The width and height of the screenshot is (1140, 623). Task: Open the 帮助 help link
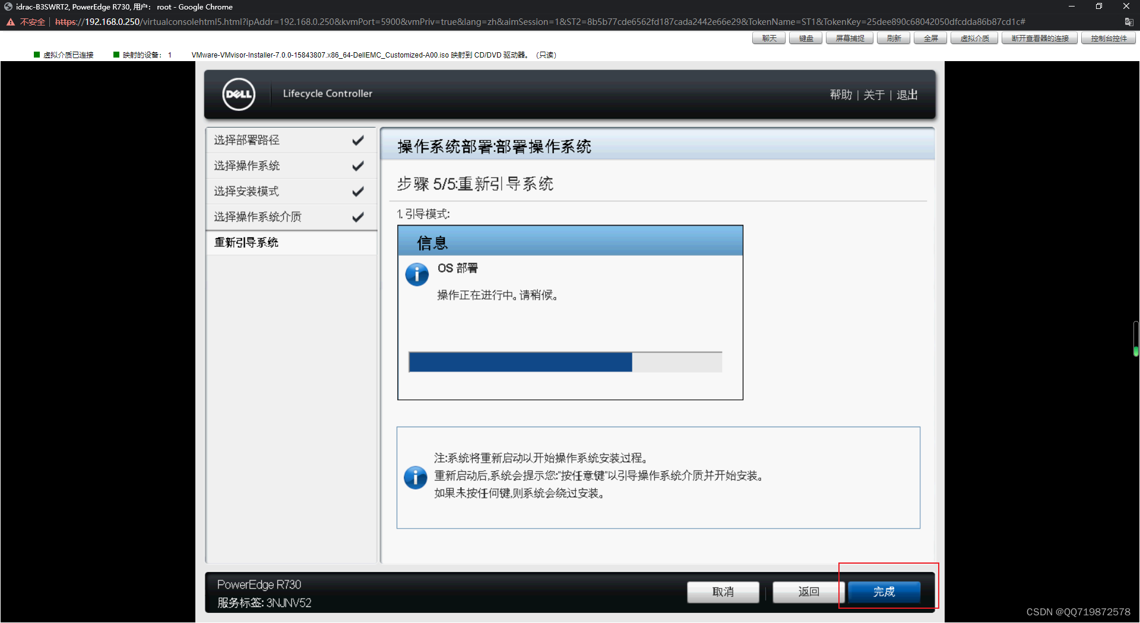click(841, 95)
